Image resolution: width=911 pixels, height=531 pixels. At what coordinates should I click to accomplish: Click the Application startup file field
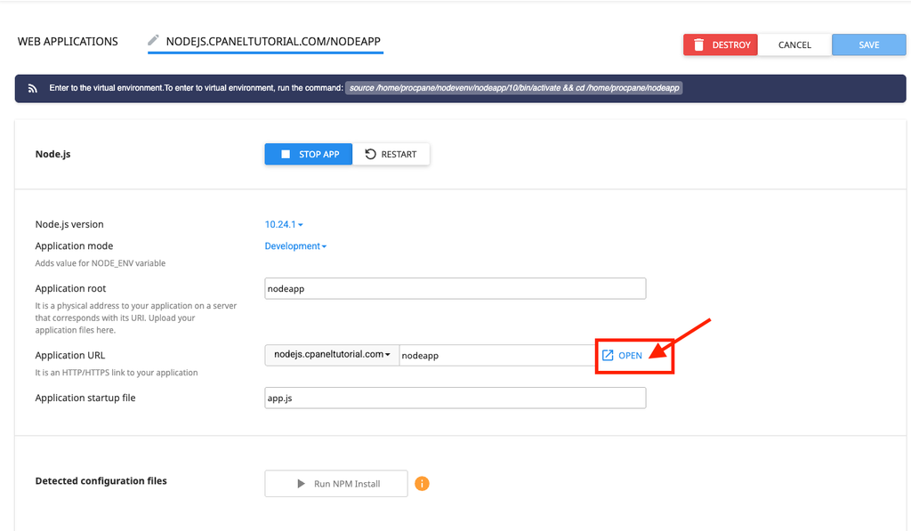455,398
